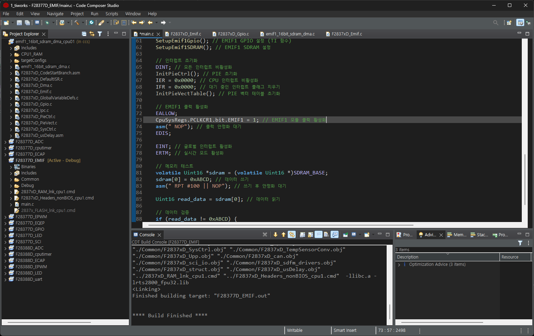This screenshot has width=534, height=336.
Task: Maximize the editor area
Action: coord(527,33)
